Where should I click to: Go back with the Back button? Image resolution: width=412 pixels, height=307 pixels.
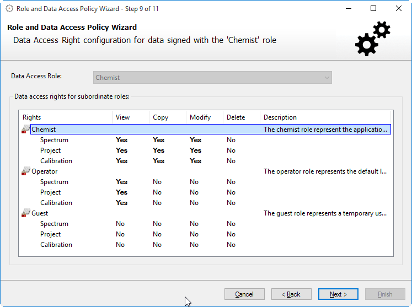click(x=291, y=294)
